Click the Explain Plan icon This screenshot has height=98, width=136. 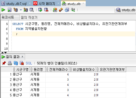point(16,10)
